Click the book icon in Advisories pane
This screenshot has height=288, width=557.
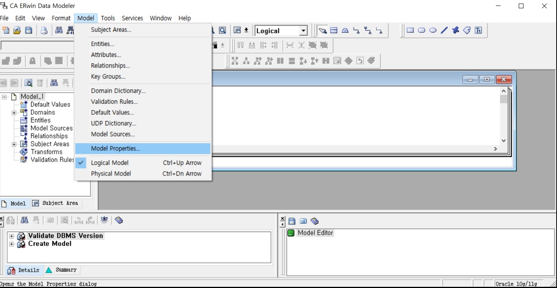coord(314,221)
